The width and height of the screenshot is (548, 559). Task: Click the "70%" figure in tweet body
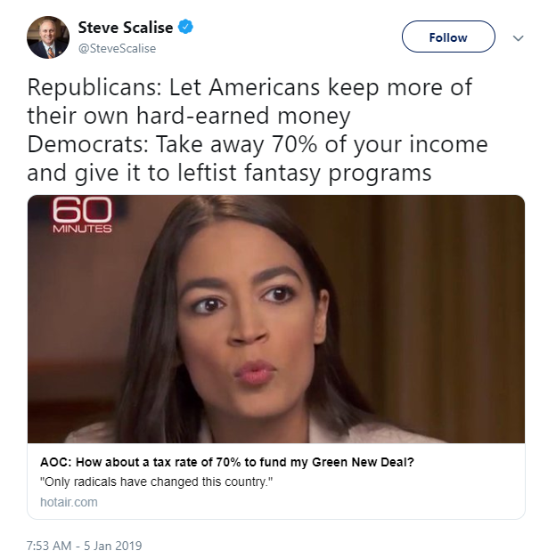294,144
